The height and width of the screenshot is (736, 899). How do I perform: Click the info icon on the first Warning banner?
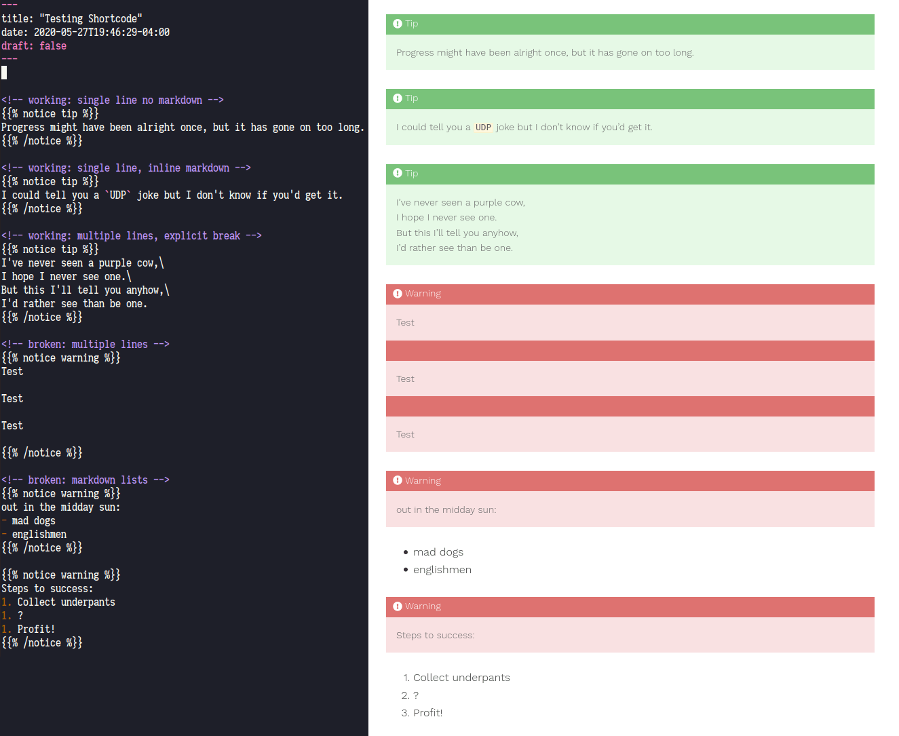[x=397, y=293]
